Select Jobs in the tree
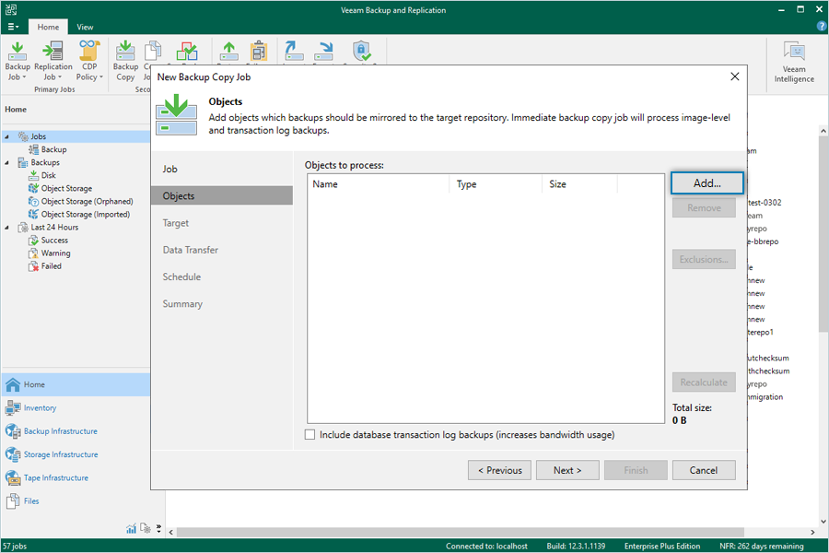The image size is (829, 553). point(38,136)
